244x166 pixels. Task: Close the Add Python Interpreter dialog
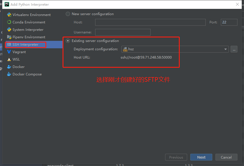coord(237,4)
